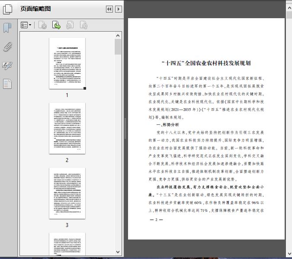The height and width of the screenshot is (259, 292).
Task: Select page 2 thumbnail
Action: point(67,128)
